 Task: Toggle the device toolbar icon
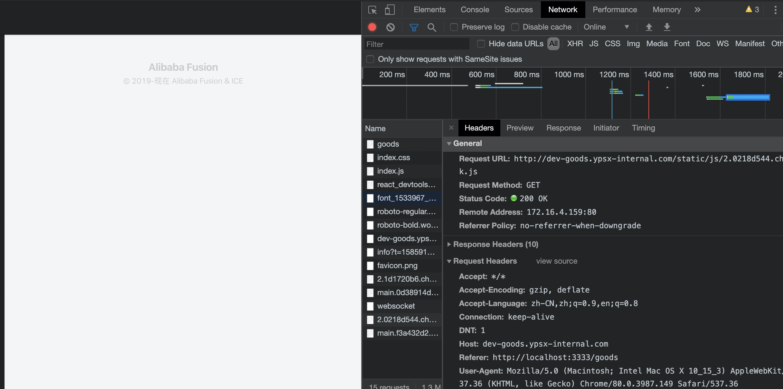[390, 10]
